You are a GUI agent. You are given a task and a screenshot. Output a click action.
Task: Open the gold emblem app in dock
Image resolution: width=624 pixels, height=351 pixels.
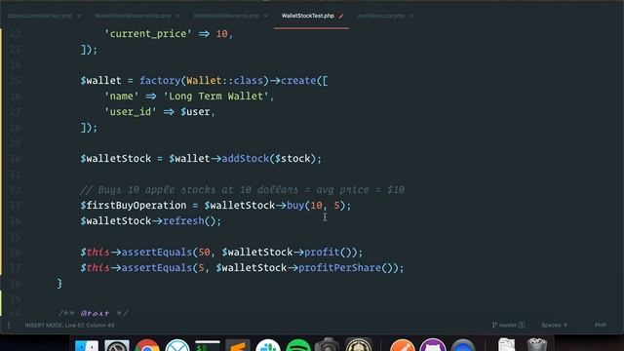tap(358, 344)
